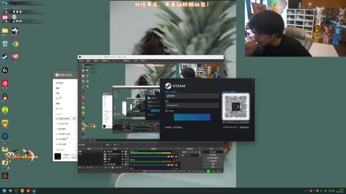The width and height of the screenshot is (346, 194).
Task: Toggle visibility eye of 视频 source
Action: pyautogui.click(x=122, y=159)
